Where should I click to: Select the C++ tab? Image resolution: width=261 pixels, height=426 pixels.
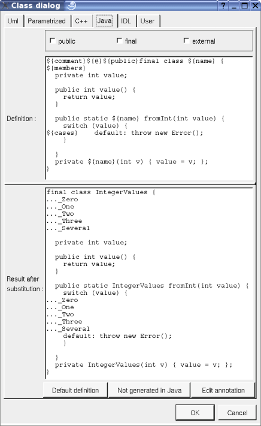pos(81,21)
